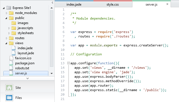Viewport: 179px width, 102px height.
Task: Click the layout.jade file icon
Action: pos(13,53)
